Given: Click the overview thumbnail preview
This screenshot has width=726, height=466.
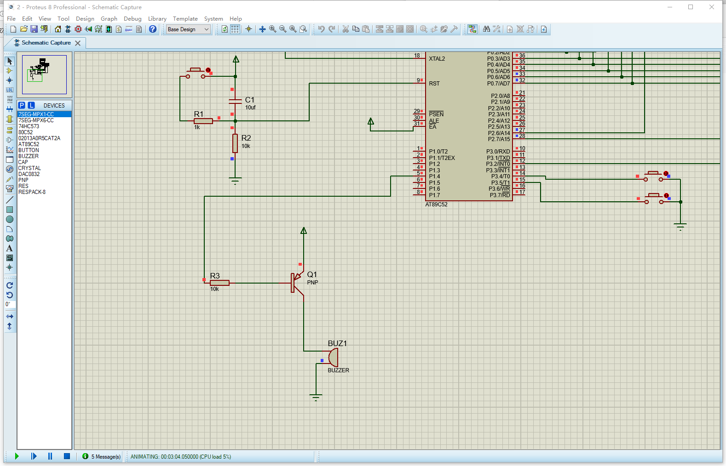Looking at the screenshot, I should (x=44, y=74).
